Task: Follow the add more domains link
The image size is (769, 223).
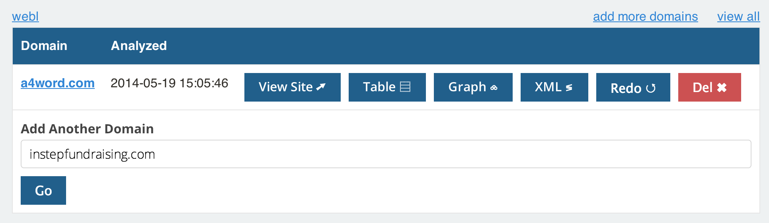Action: click(645, 16)
